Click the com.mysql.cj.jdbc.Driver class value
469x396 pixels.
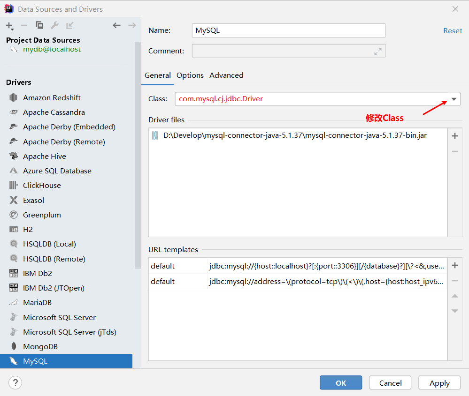(221, 99)
